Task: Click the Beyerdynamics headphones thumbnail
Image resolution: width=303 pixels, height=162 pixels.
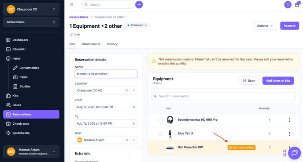Action: [x=170, y=120]
